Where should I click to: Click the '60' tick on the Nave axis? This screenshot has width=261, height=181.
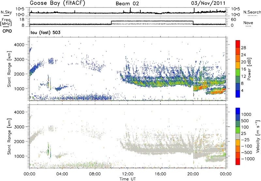point(234,20)
